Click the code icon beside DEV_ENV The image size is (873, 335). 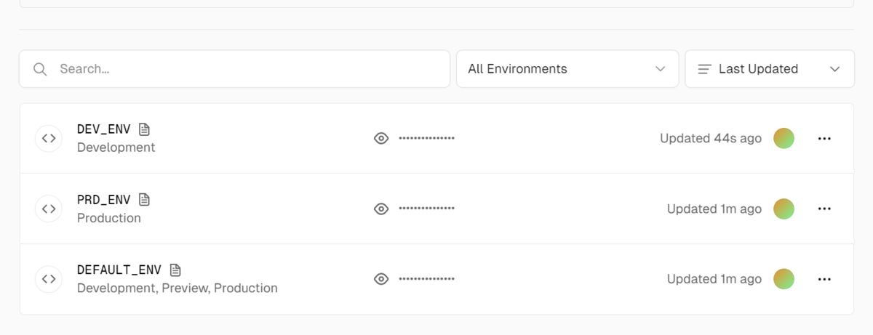(49, 138)
